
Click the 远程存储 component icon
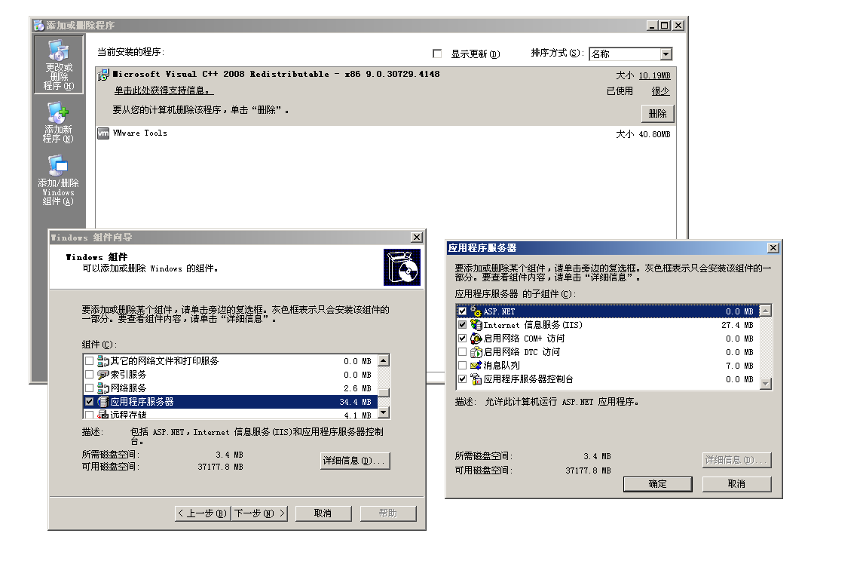(103, 414)
